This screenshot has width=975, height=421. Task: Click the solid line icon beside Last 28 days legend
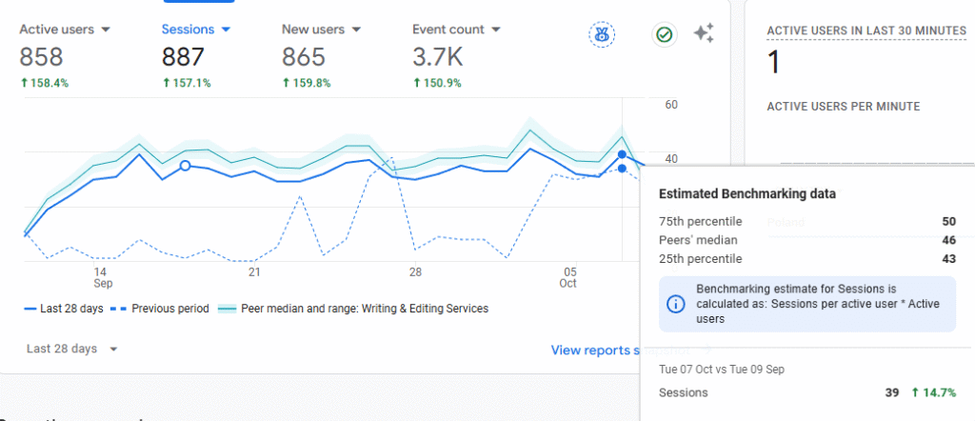[x=30, y=309]
